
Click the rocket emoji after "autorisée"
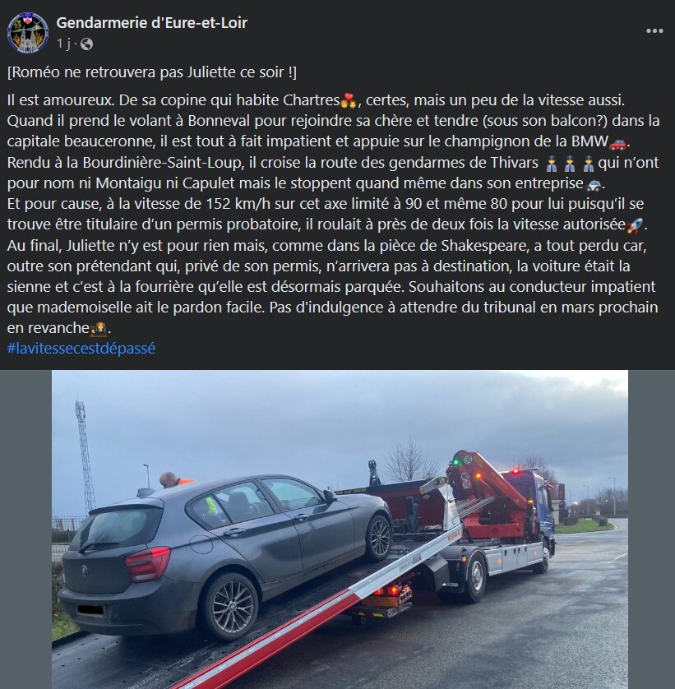(x=635, y=225)
